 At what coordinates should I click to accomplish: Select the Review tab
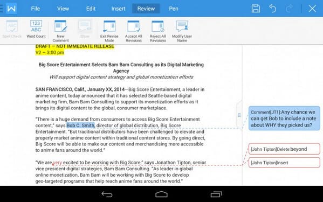tap(146, 9)
